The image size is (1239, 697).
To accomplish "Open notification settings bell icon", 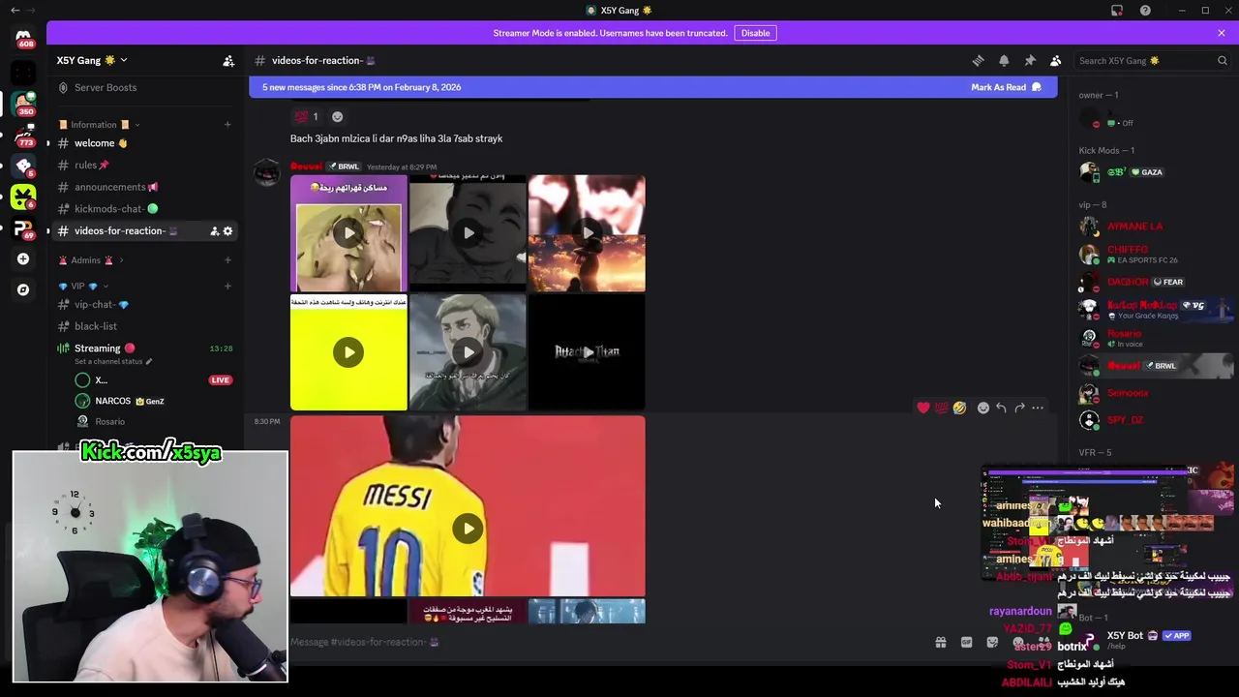I will [x=1004, y=60].
